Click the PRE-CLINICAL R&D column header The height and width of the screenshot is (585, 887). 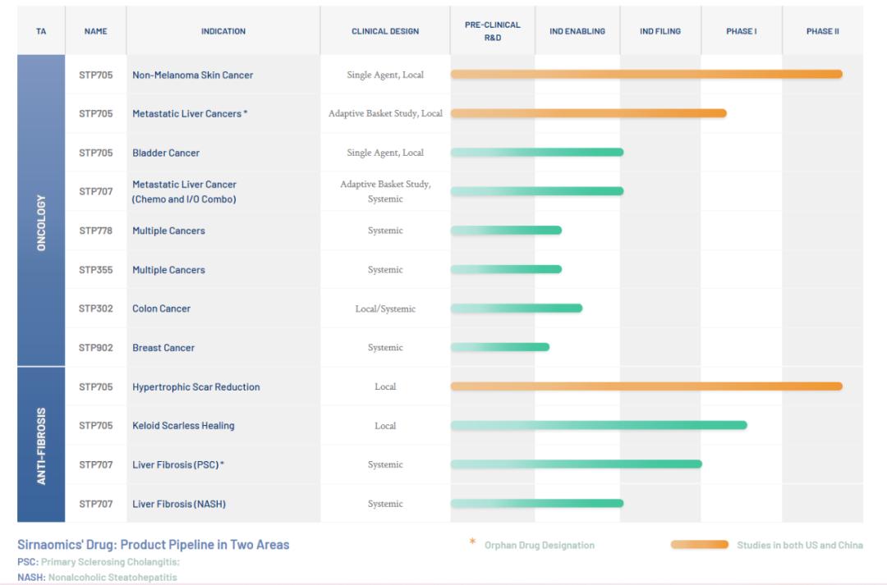(493, 31)
